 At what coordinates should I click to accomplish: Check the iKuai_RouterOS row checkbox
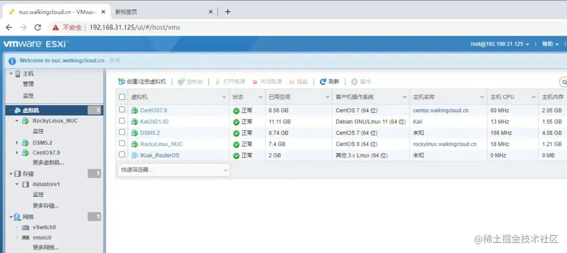click(122, 154)
